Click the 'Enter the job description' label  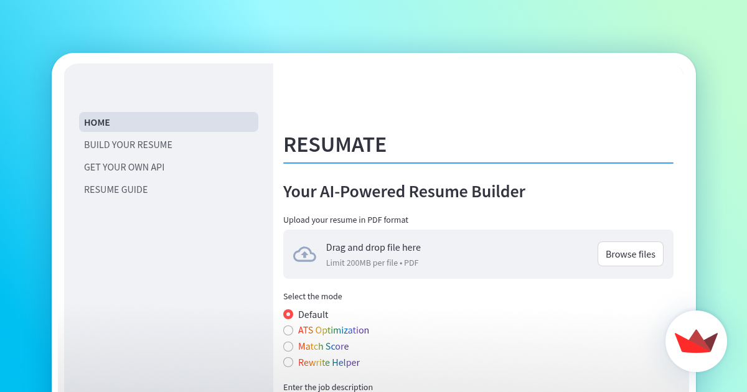[328, 387]
